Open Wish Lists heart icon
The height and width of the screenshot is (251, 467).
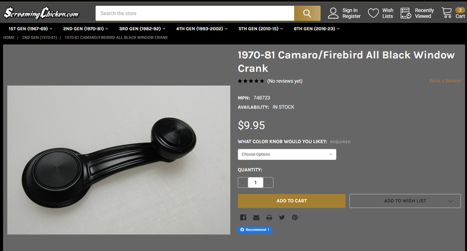click(373, 13)
